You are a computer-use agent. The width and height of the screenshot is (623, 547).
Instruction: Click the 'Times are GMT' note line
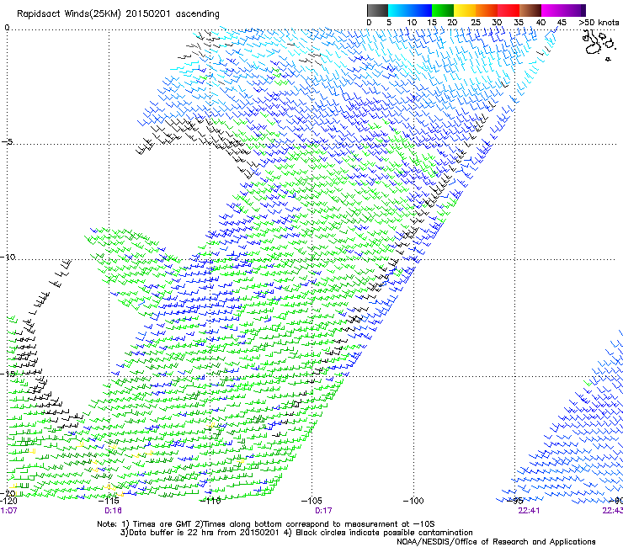coord(266,524)
